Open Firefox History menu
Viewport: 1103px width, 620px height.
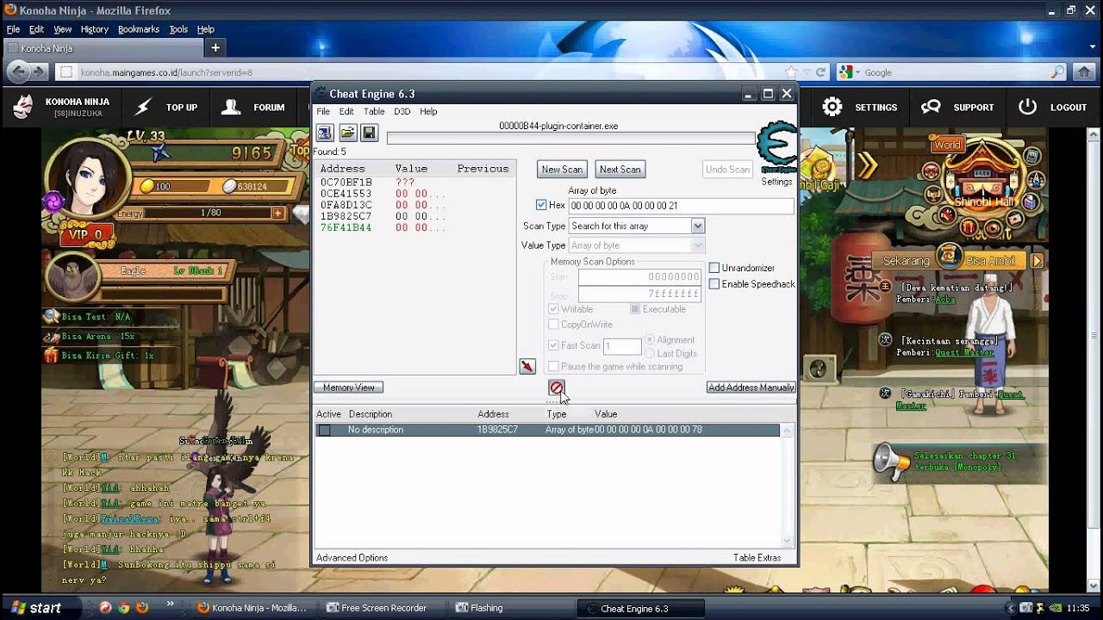[95, 29]
